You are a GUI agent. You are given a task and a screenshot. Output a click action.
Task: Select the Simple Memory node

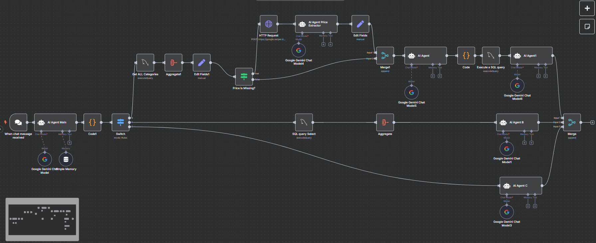pyautogui.click(x=66, y=159)
